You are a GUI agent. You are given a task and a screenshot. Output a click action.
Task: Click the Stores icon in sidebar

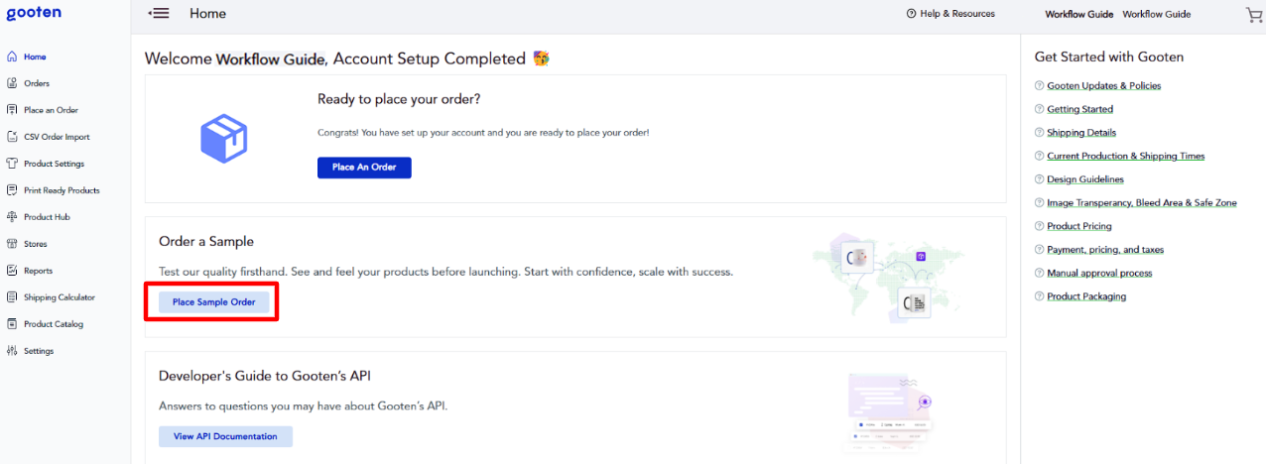coord(12,244)
